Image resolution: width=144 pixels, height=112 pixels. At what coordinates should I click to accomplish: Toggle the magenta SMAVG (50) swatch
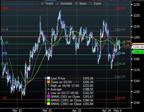tap(48, 97)
